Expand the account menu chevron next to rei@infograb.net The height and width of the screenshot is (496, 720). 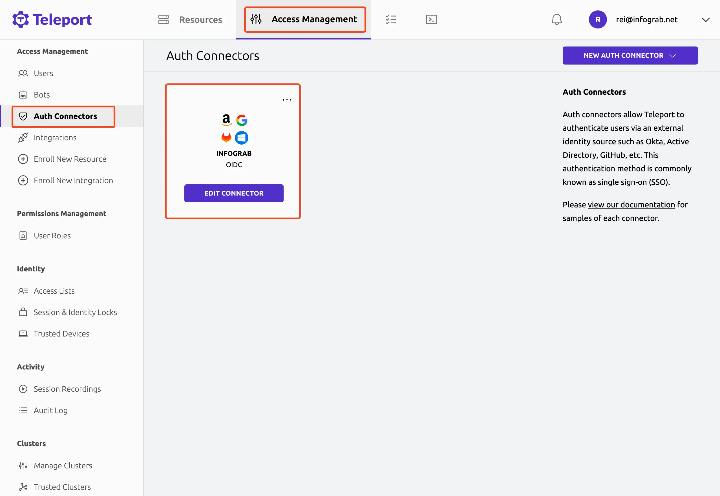click(x=706, y=19)
